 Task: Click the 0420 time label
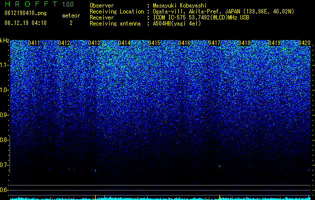[x=304, y=43]
